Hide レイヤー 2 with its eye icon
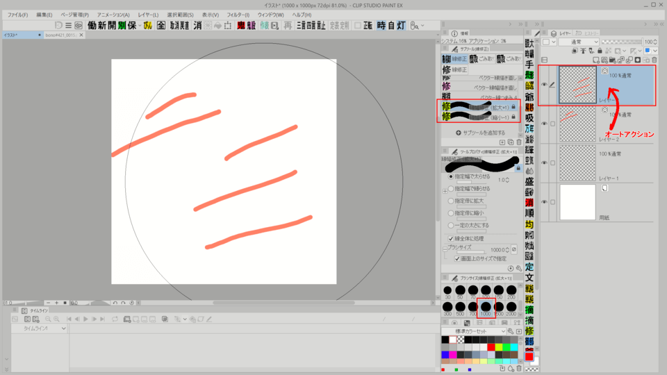The width and height of the screenshot is (667, 375). click(544, 124)
